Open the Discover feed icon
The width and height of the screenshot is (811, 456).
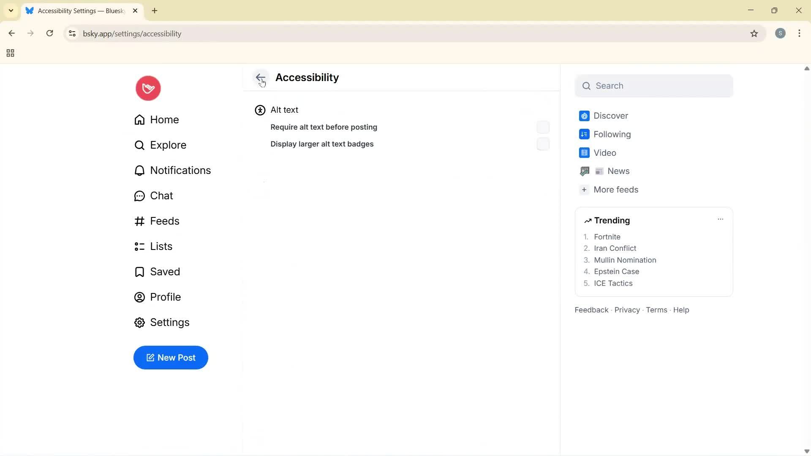tap(584, 116)
